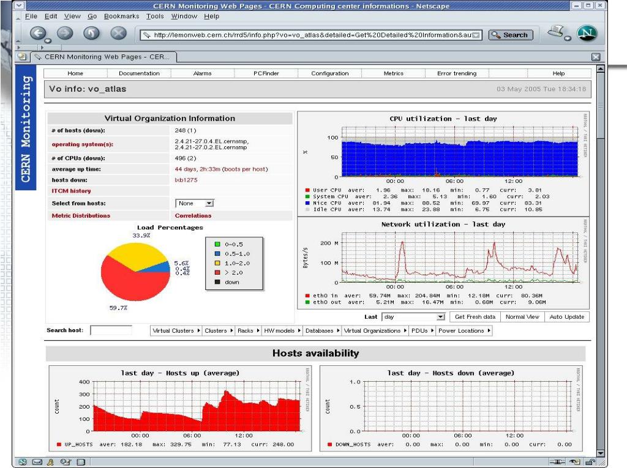The width and height of the screenshot is (627, 468).
Task: Open PCFinder in the page navigation
Action: 266,73
